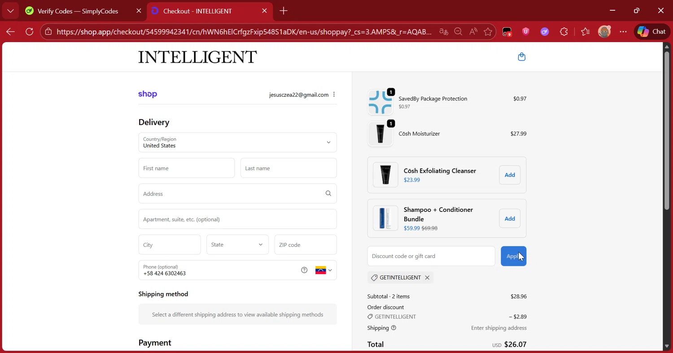This screenshot has height=353, width=673.
Task: Click the scrollbar down arrow
Action: [667, 346]
